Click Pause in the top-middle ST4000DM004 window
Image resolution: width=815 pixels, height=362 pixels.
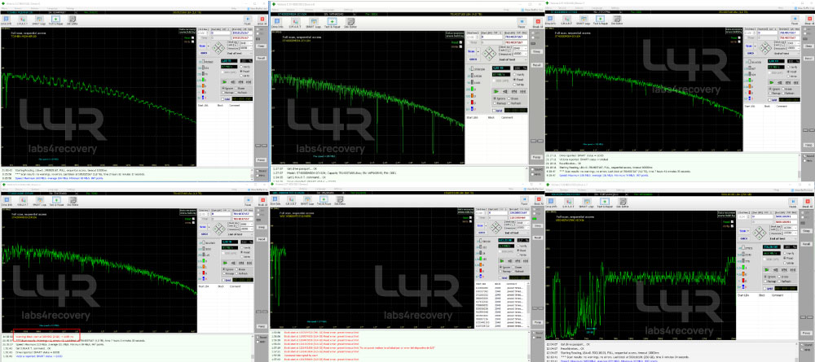click(522, 21)
